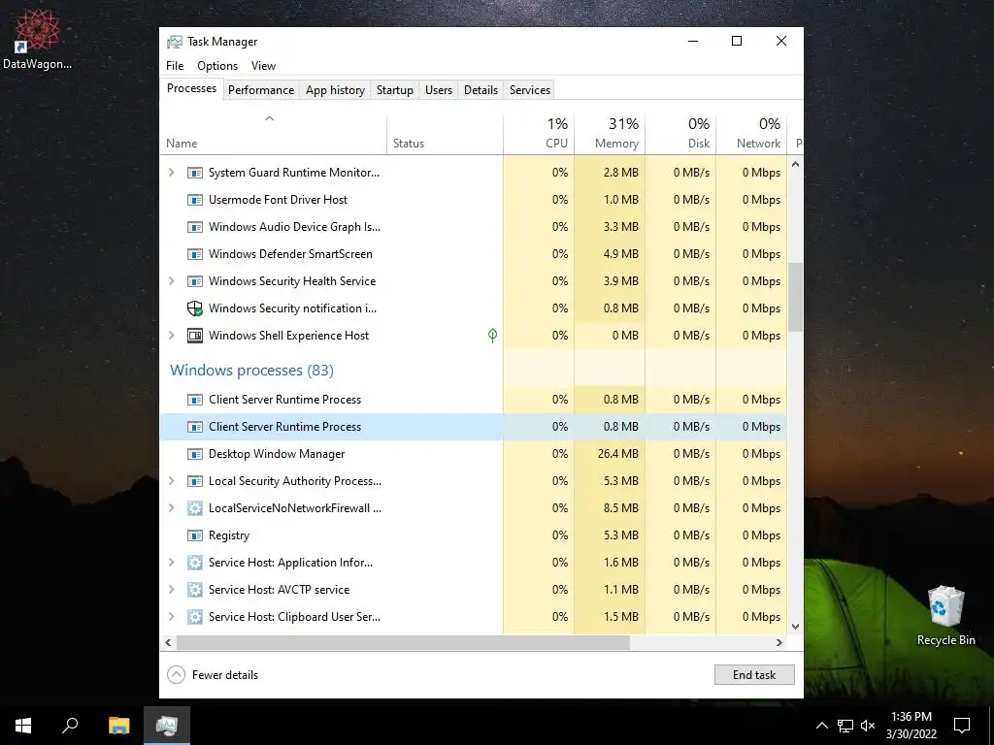Open the Options menu
The width and height of the screenshot is (994, 745).
point(217,66)
